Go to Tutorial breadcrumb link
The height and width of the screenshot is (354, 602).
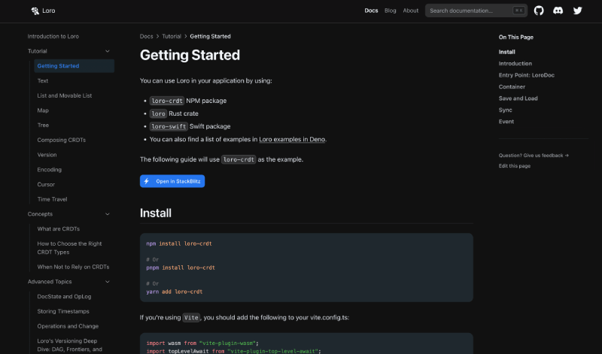click(x=172, y=36)
